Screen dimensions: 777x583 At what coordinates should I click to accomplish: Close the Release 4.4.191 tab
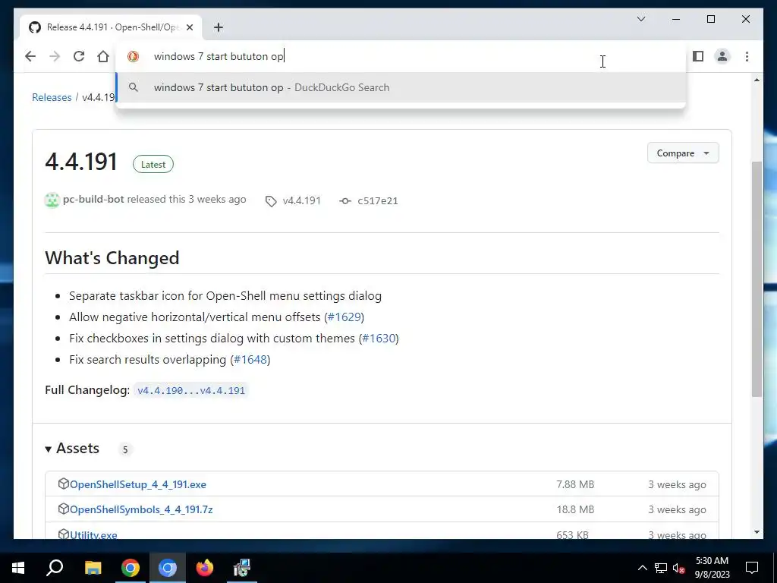(189, 27)
